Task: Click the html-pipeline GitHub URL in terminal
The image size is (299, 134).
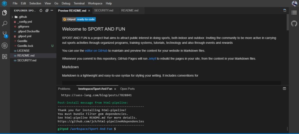Action: click(x=101, y=121)
